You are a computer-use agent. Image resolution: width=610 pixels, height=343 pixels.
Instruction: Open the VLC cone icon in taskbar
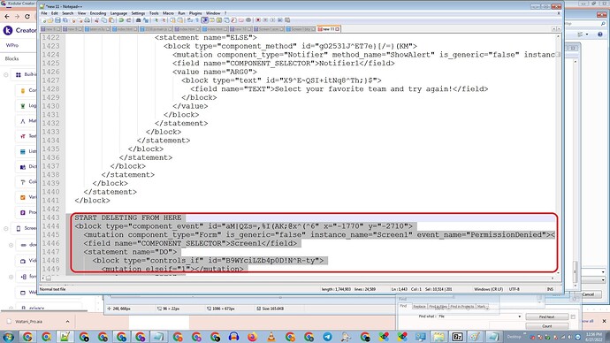pos(271,337)
